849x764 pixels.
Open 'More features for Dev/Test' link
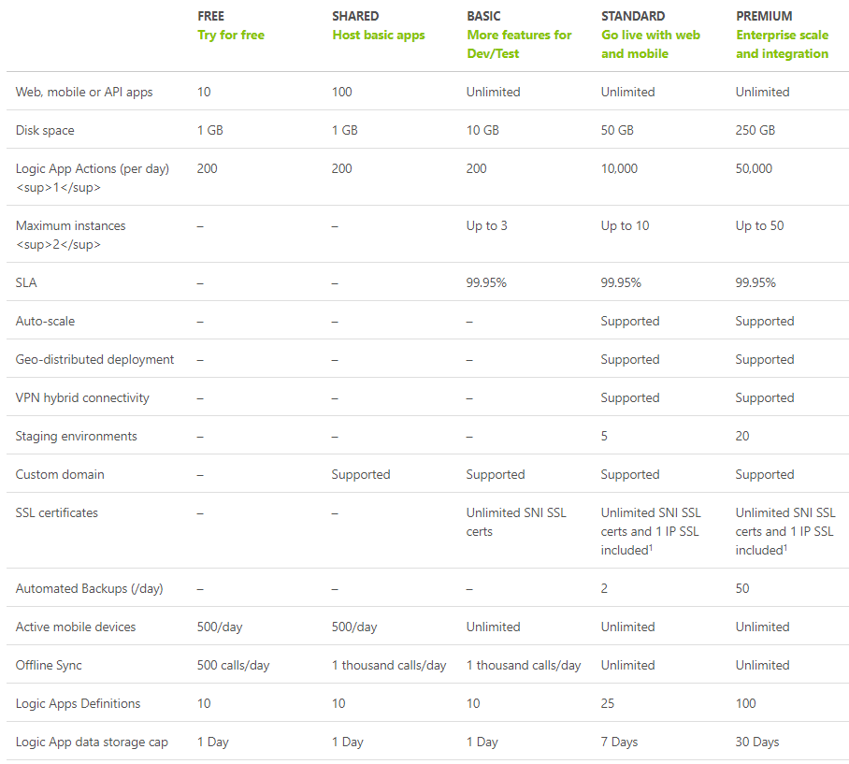(519, 44)
